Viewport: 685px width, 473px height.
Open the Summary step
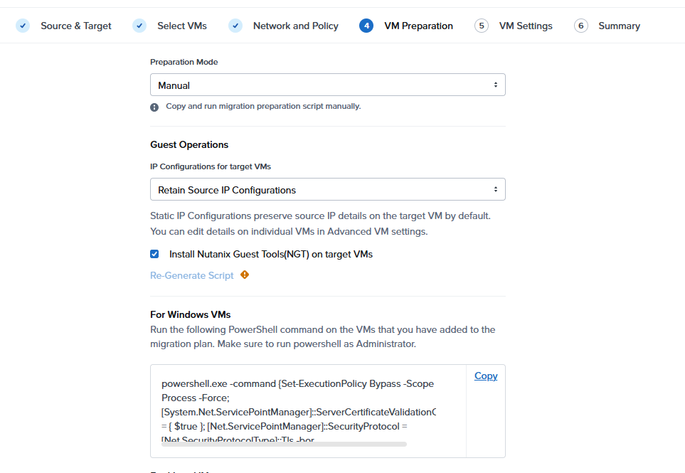pyautogui.click(x=619, y=26)
